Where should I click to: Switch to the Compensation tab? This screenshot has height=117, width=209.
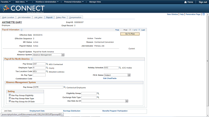pyautogui.click(x=75, y=17)
